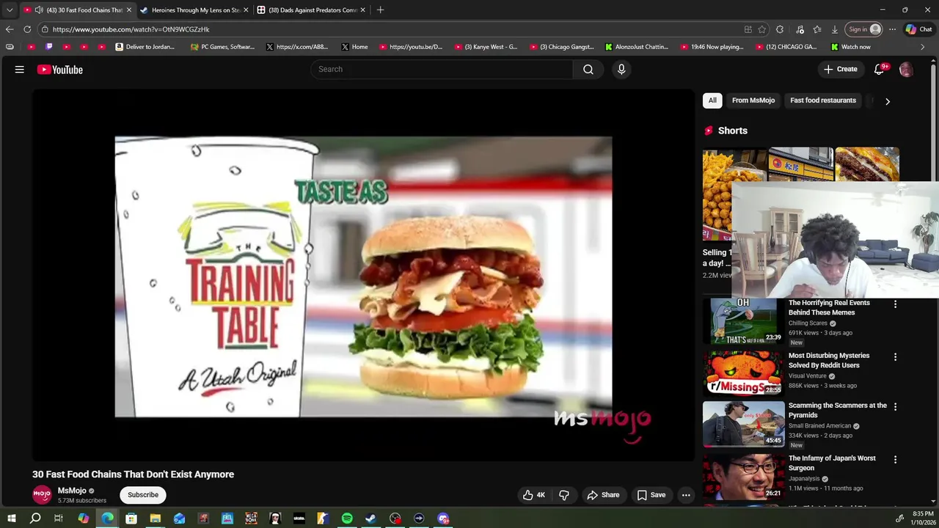The height and width of the screenshot is (528, 939).
Task: Select the All filter chip
Action: pyautogui.click(x=712, y=100)
